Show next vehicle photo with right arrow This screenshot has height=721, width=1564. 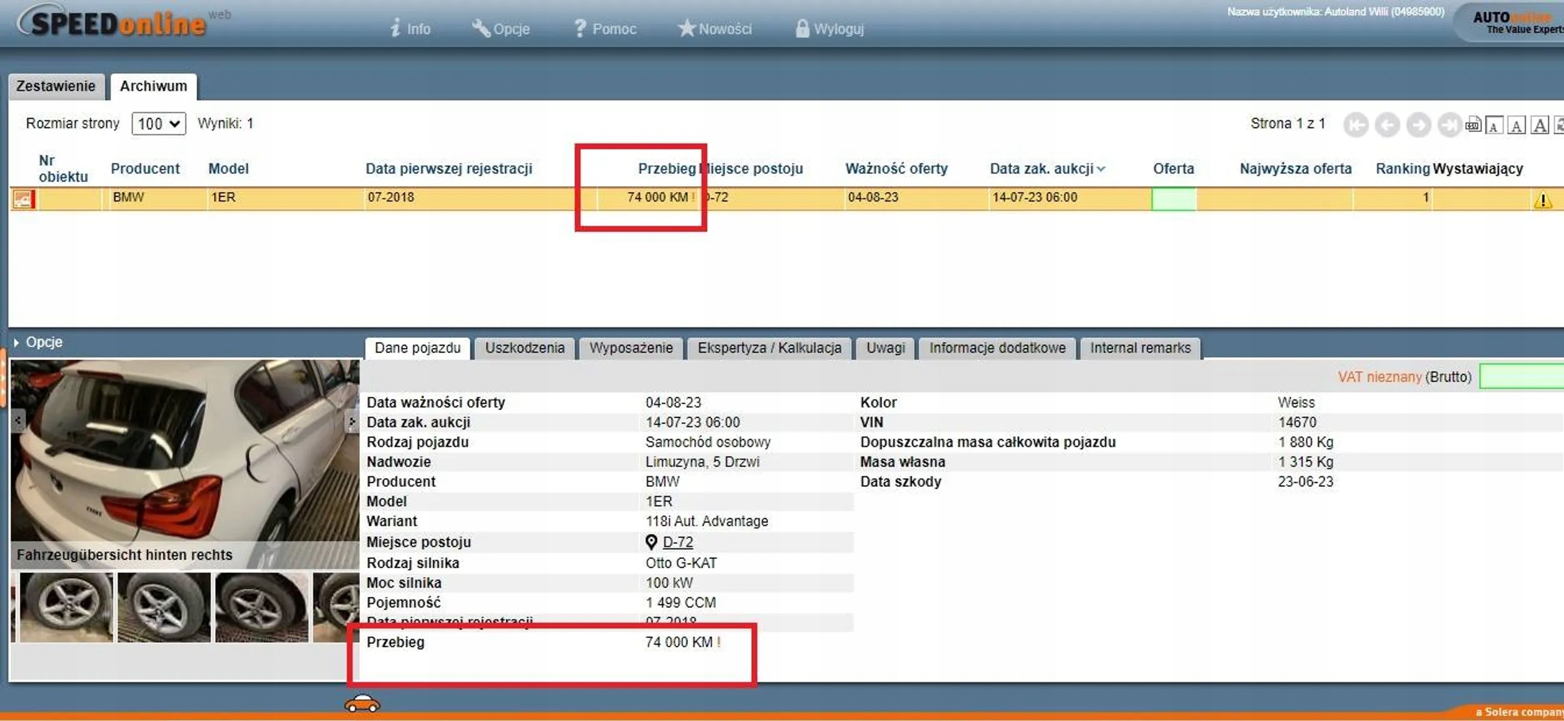point(352,422)
